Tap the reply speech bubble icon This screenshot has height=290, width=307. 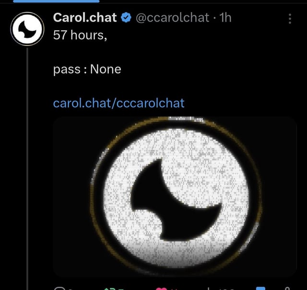[x=59, y=289]
